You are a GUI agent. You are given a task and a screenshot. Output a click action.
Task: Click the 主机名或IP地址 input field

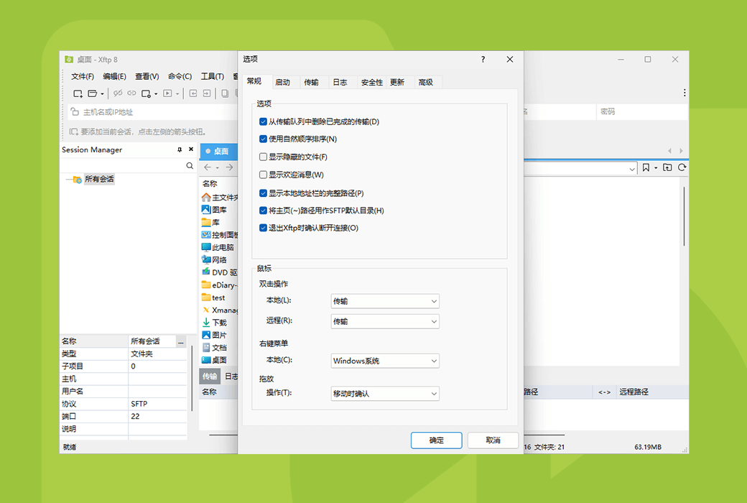pos(152,112)
